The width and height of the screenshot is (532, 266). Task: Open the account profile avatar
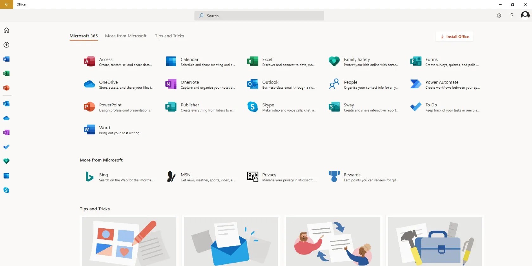(525, 15)
